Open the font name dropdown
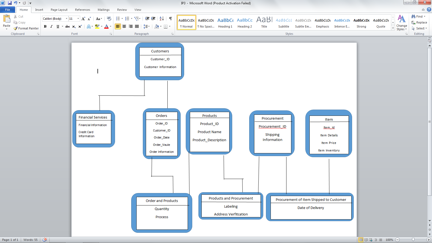The image size is (432, 243). point(67,19)
